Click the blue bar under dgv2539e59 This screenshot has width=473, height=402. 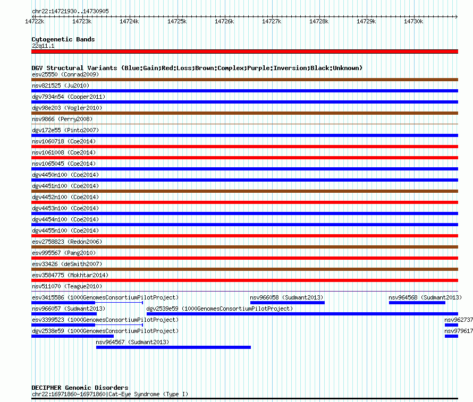tap(302, 314)
